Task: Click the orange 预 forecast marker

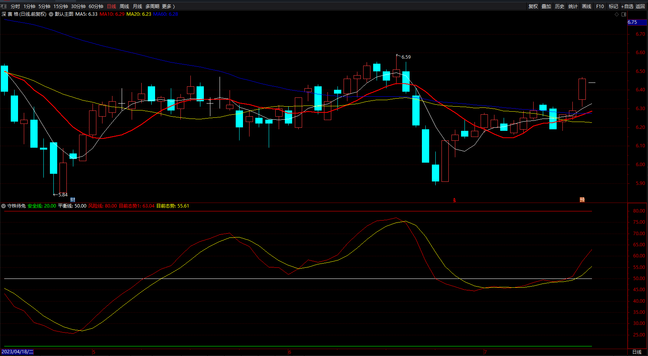Action: click(582, 200)
